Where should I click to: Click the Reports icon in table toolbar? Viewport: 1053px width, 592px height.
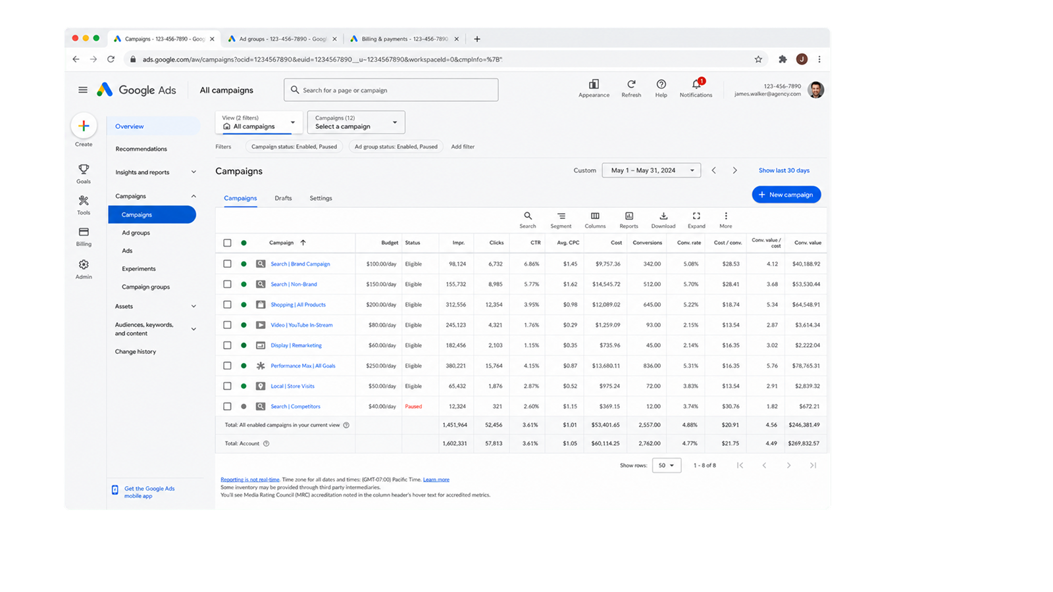click(x=629, y=220)
